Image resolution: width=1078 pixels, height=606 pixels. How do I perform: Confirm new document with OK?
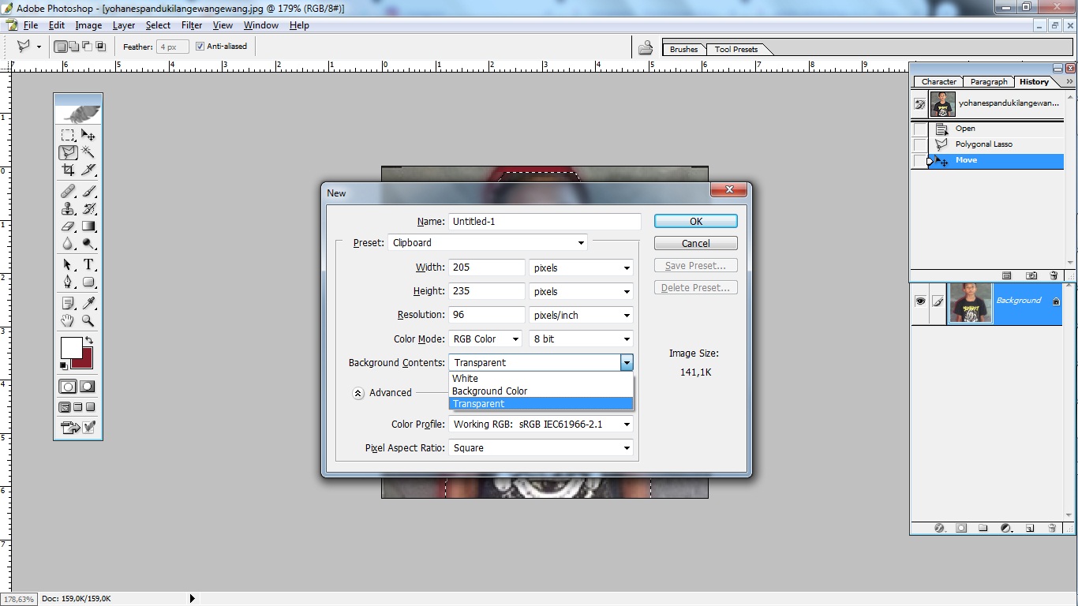[696, 222]
